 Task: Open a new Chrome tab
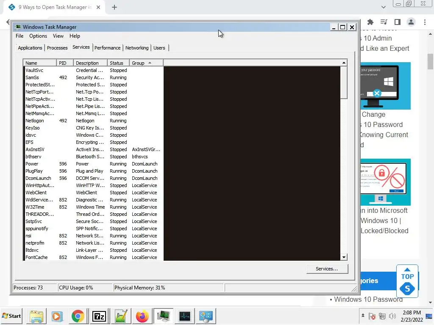pyautogui.click(x=114, y=8)
